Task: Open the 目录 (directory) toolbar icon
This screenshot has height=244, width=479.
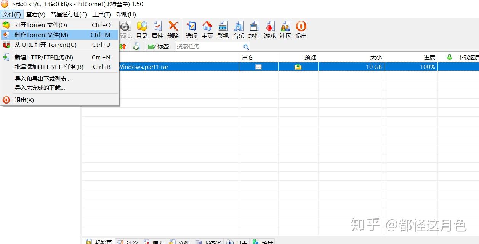Action: point(142,30)
